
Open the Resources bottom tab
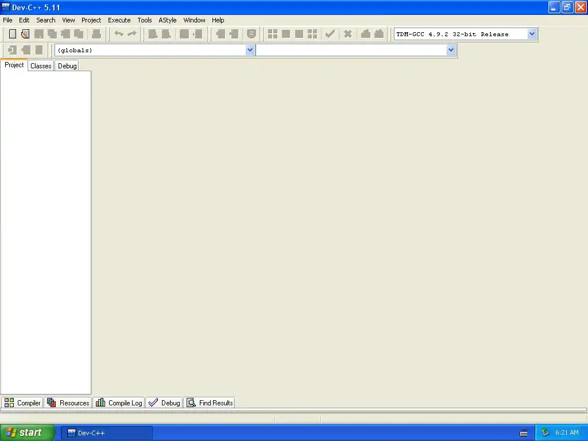coord(68,403)
